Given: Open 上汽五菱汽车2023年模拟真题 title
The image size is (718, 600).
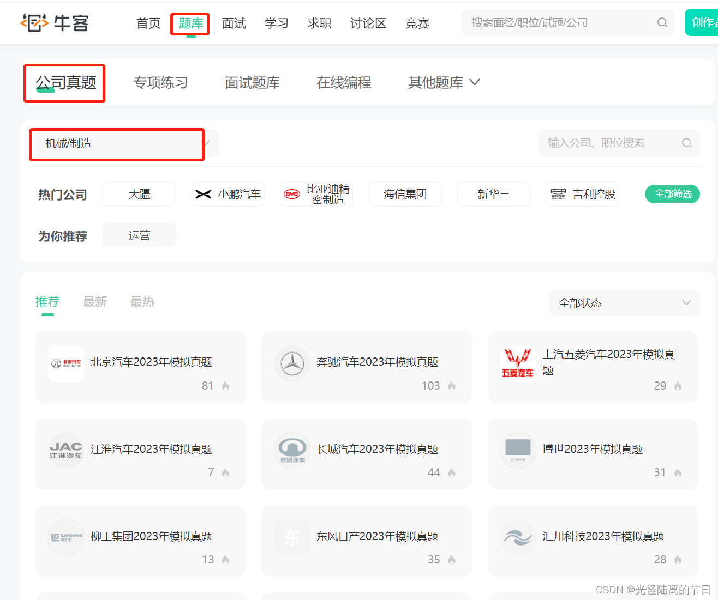Looking at the screenshot, I should coord(609,362).
